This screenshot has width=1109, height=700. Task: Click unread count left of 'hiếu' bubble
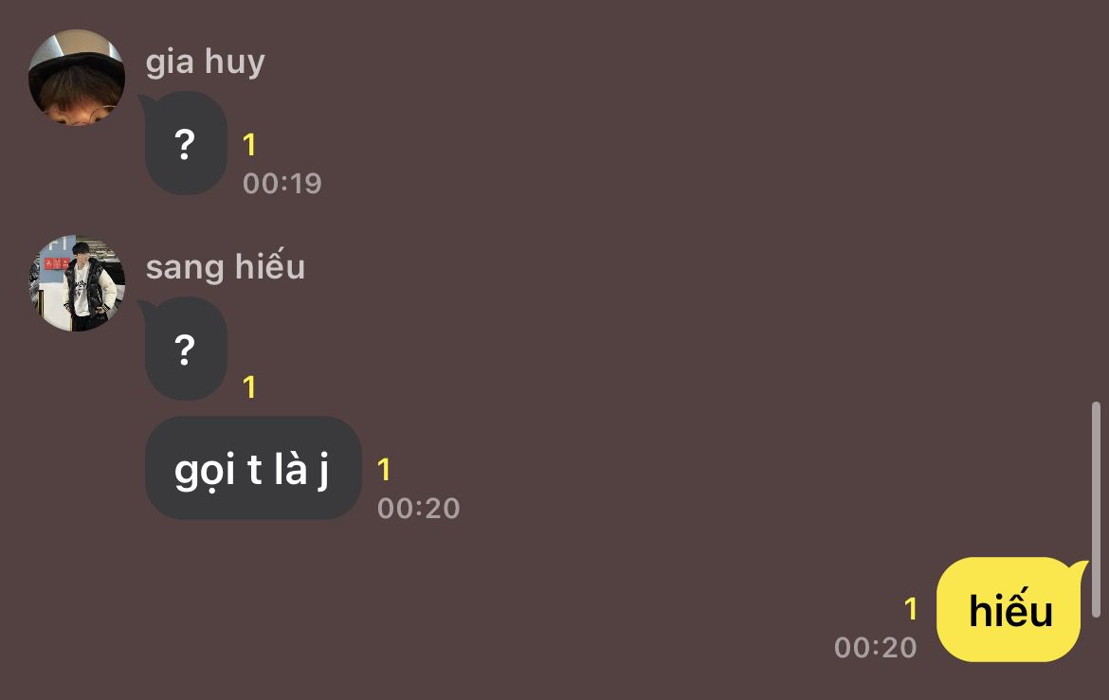pos(911,609)
